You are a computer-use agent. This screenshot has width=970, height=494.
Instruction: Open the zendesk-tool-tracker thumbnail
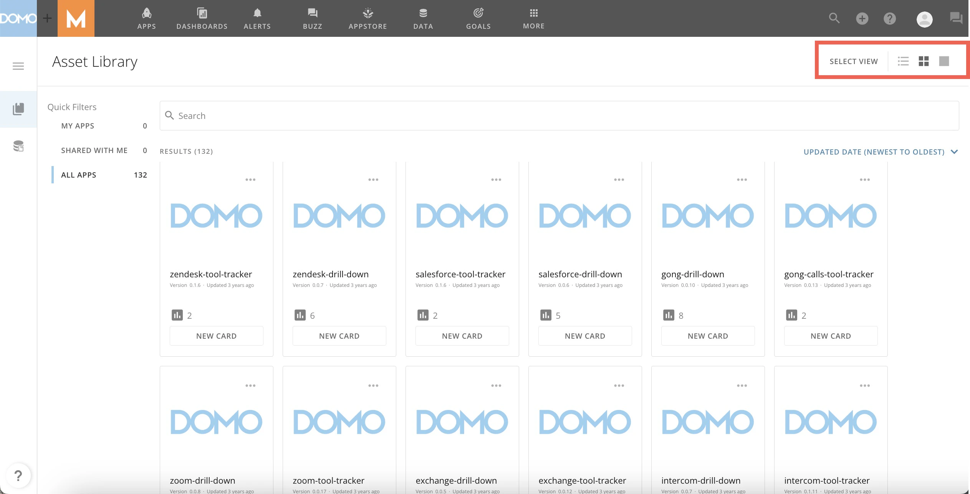(217, 216)
